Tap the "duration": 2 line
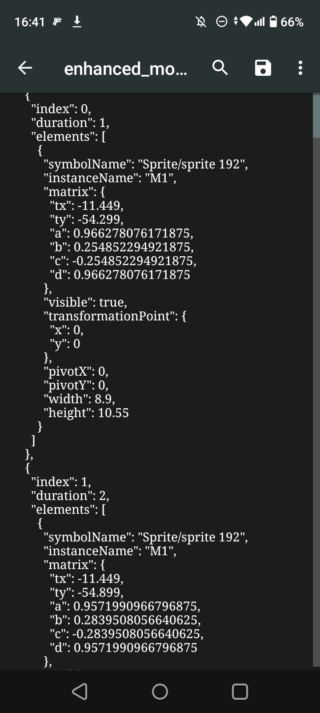 click(70, 496)
